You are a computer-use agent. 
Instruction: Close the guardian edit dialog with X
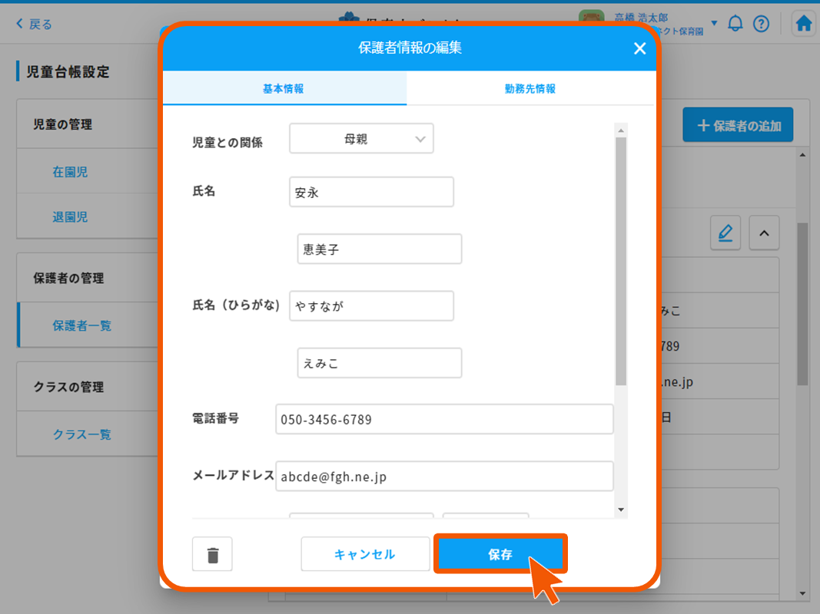click(639, 48)
